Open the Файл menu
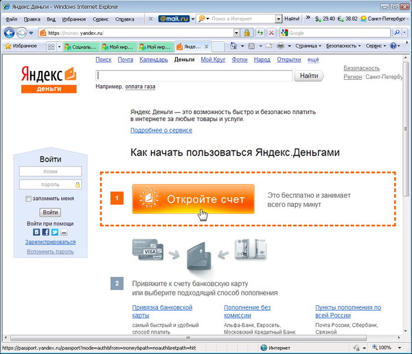The width and height of the screenshot is (412, 354). point(11,19)
